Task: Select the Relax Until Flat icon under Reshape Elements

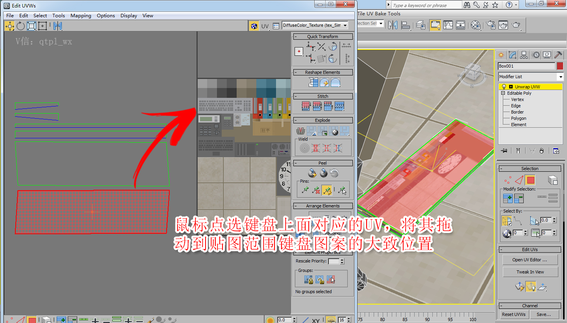Action: (x=324, y=81)
